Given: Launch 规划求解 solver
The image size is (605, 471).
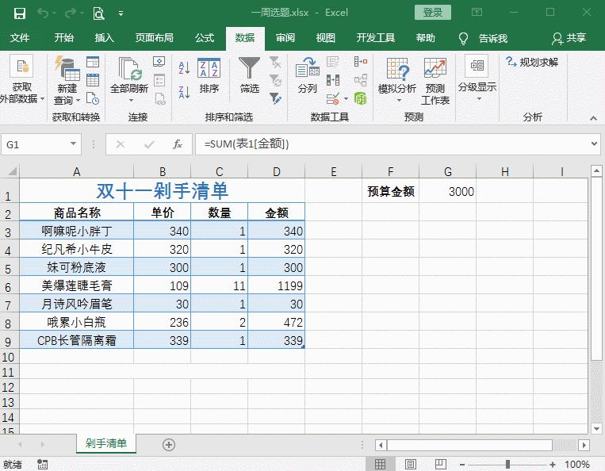Looking at the screenshot, I should point(532,62).
